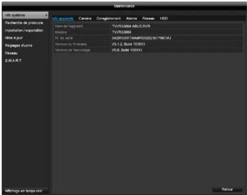Viewport: 247px width, 195px height.
Task: Click the N° de série label
Action: coord(64,38)
